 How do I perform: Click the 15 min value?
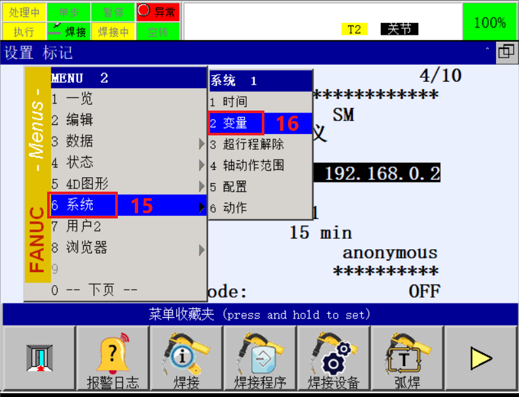click(321, 233)
